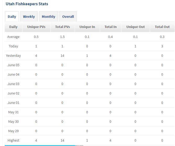Click the Highest row label
The width and height of the screenshot is (175, 146).
tap(13, 140)
